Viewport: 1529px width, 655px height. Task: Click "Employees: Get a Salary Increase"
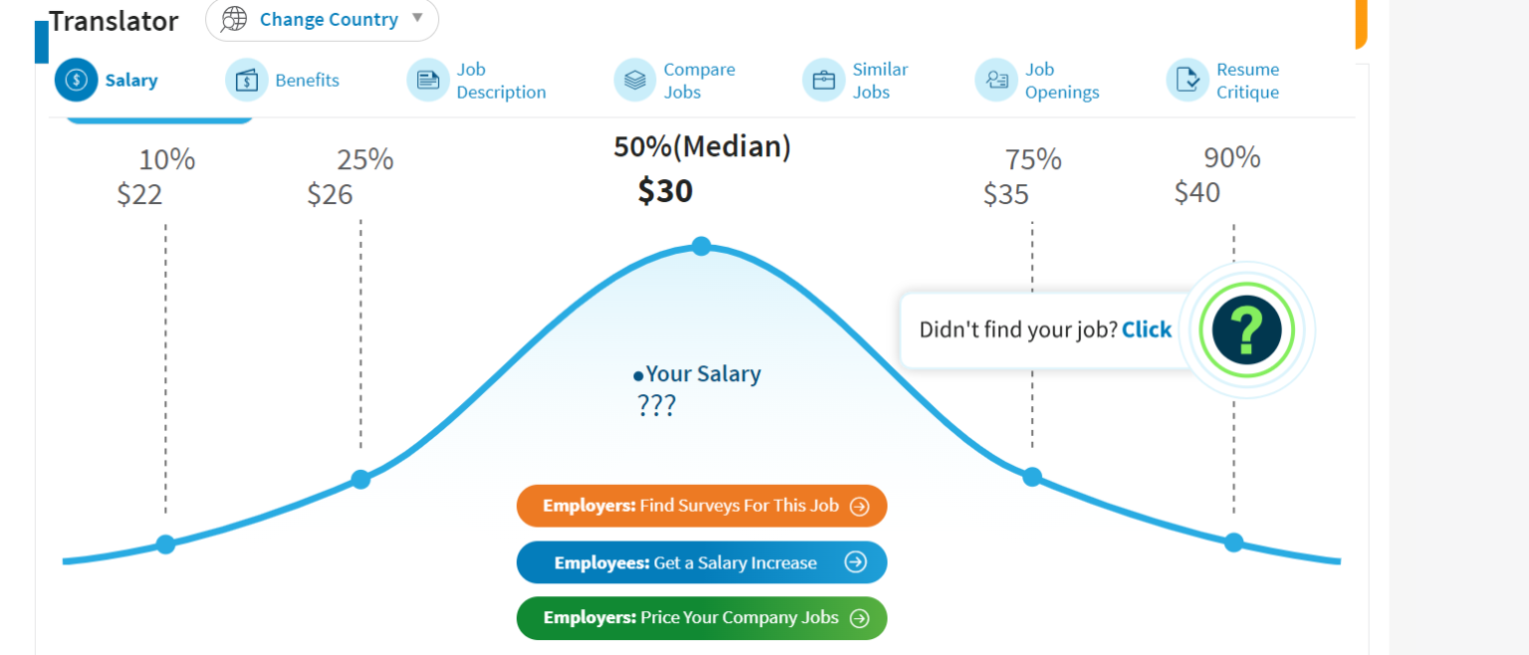point(701,561)
